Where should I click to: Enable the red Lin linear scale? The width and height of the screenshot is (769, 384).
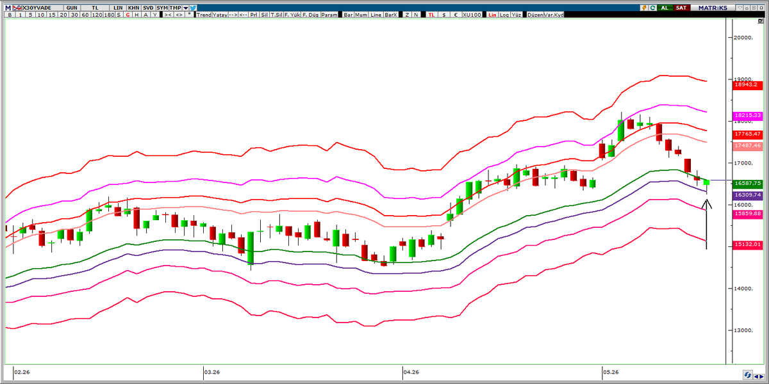(x=493, y=15)
